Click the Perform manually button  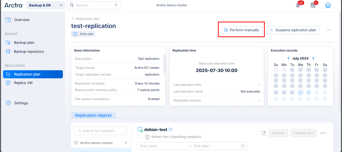pos(241,30)
